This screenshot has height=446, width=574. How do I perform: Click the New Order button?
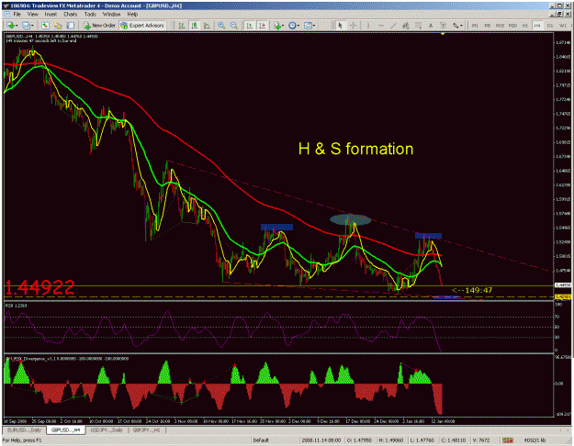(99, 26)
